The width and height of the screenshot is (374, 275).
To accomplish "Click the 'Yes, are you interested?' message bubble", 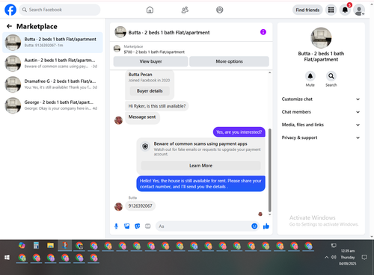I will coord(239,132).
